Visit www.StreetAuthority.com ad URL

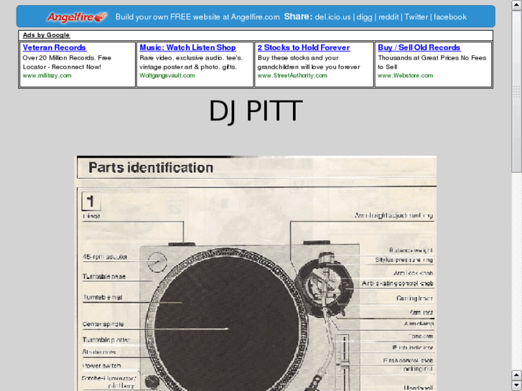pos(292,75)
